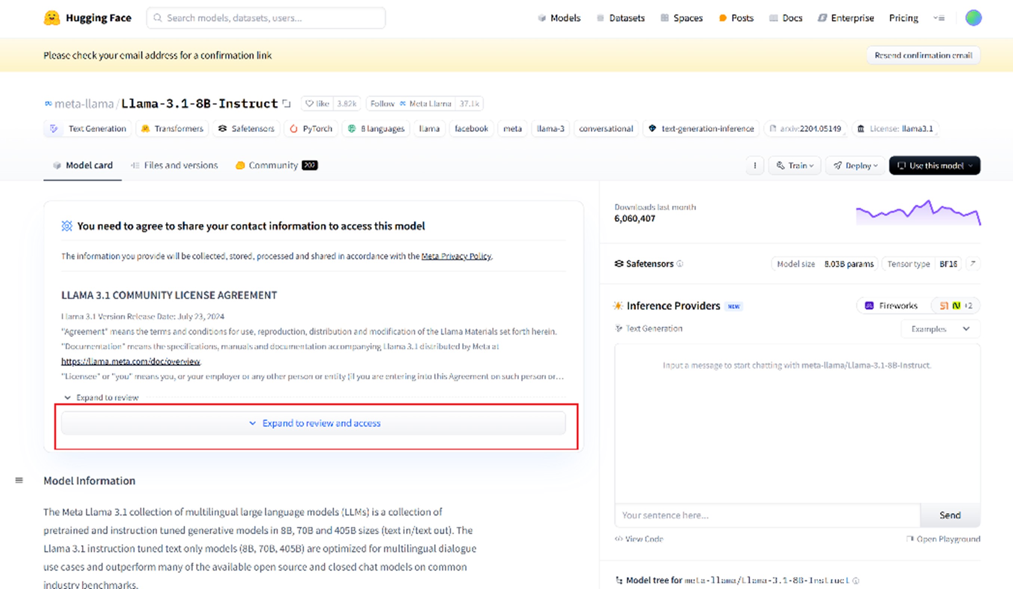Image resolution: width=1013 pixels, height=589 pixels.
Task: Open the Meta Privacy Policy link
Action: (x=456, y=256)
